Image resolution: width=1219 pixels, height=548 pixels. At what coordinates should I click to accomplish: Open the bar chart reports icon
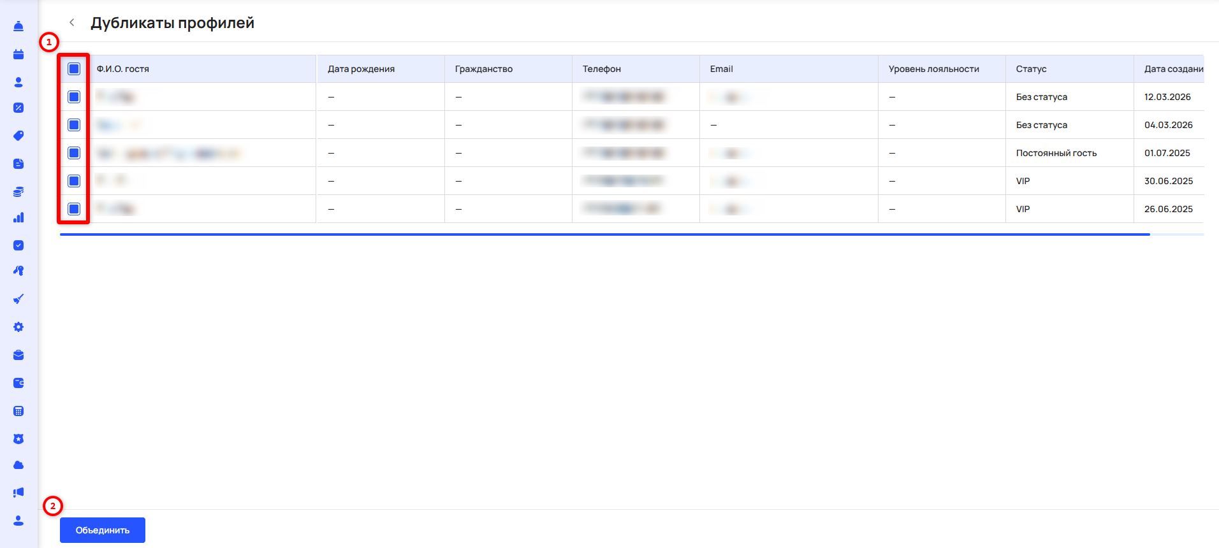pyautogui.click(x=18, y=218)
